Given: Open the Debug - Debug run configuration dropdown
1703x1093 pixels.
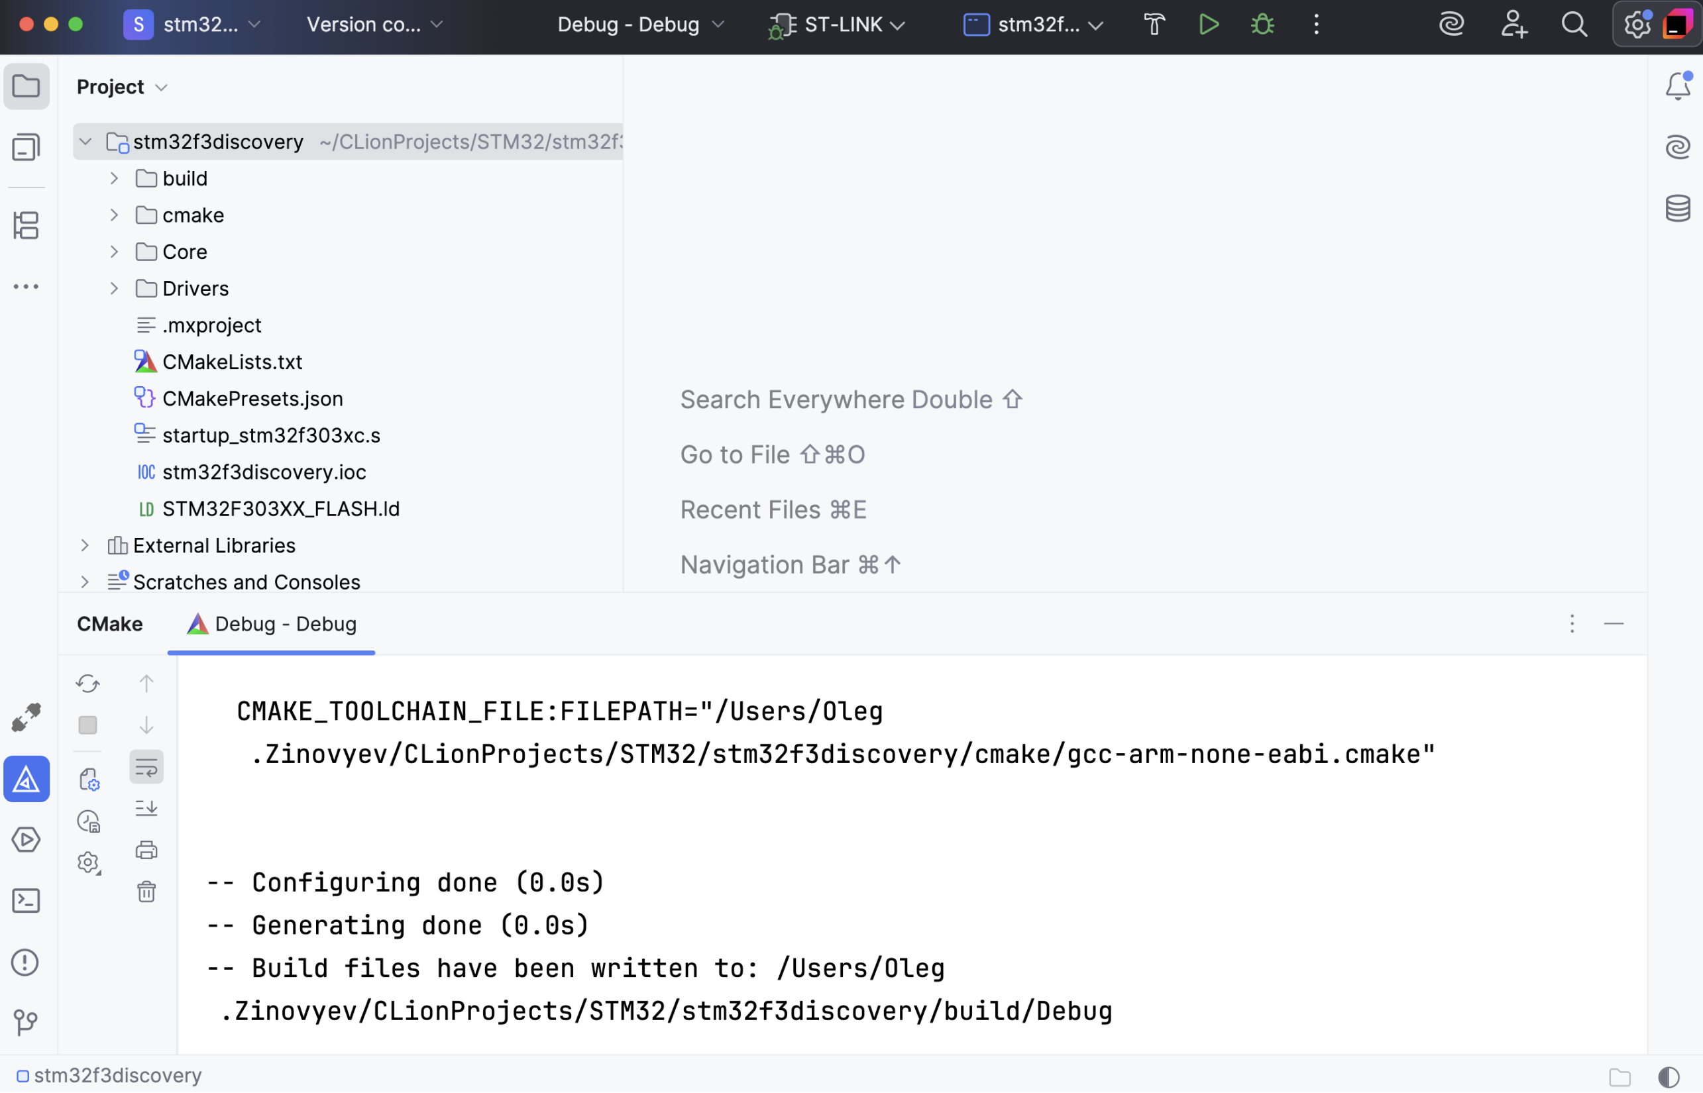Looking at the screenshot, I should click(639, 24).
